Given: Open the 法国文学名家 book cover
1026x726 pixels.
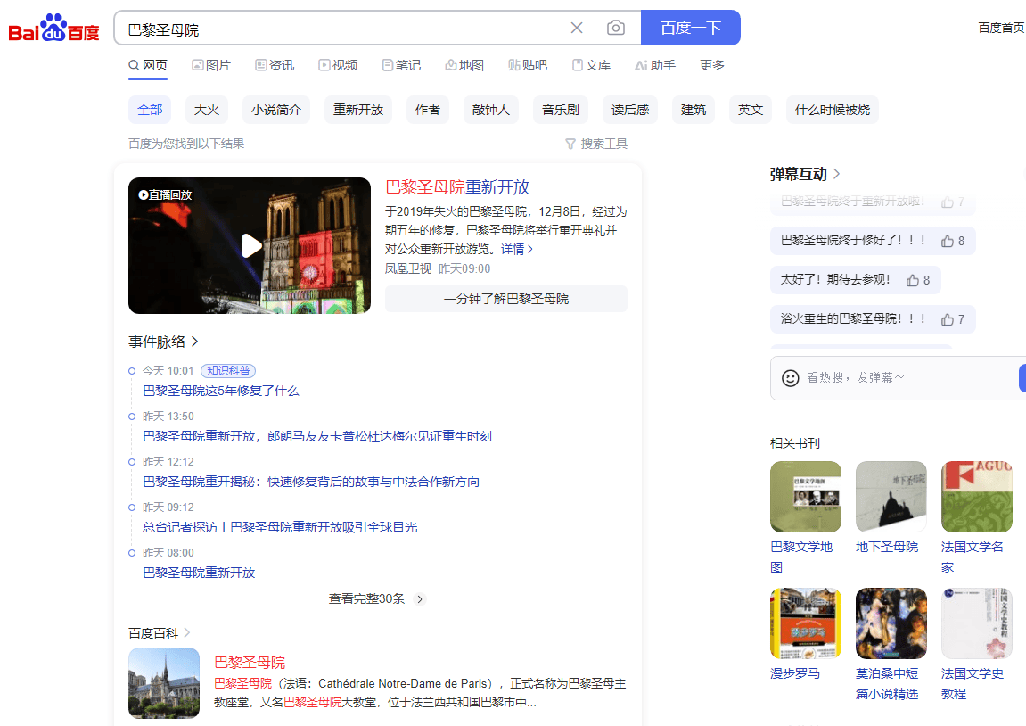Looking at the screenshot, I should 977,497.
